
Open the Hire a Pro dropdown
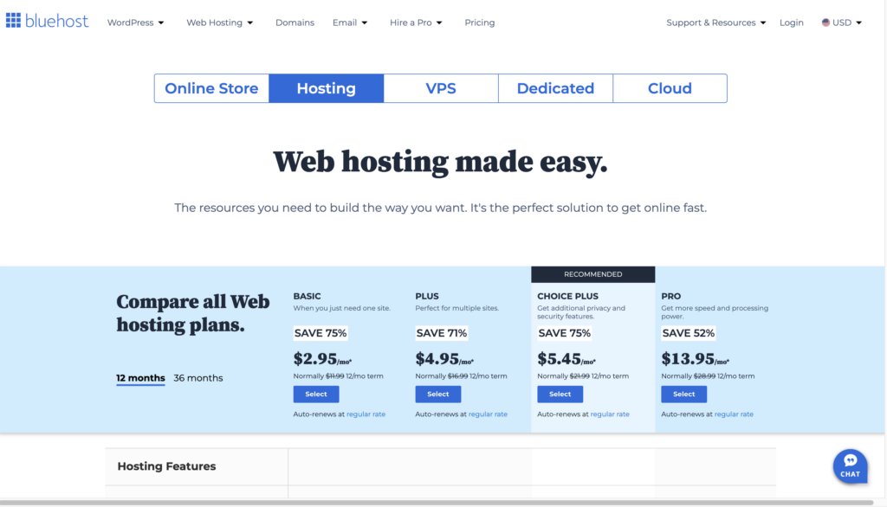[x=416, y=22]
